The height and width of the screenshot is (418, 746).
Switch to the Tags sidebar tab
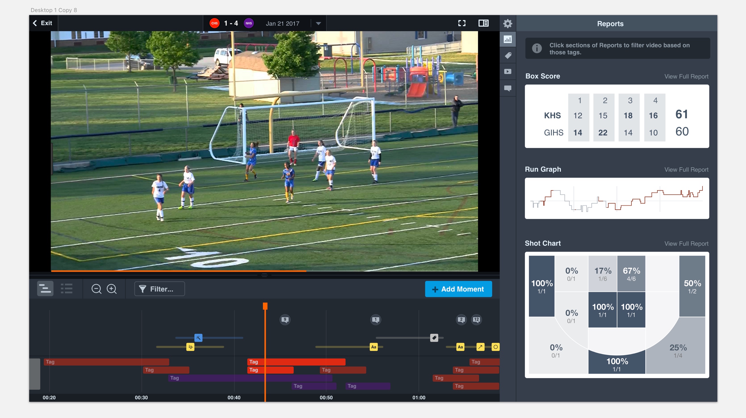click(x=508, y=55)
